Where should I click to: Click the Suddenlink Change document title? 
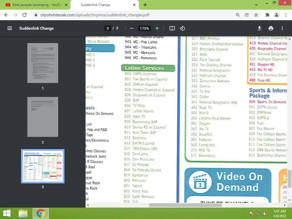click(x=36, y=28)
